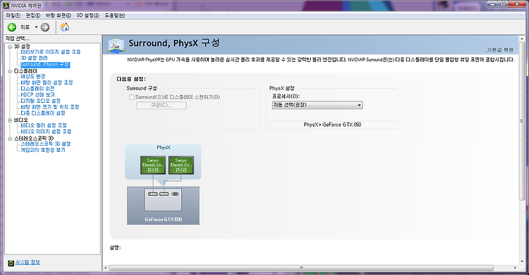Select HDCP 상태 보기 in tree
529x275 pixels.
(38, 95)
